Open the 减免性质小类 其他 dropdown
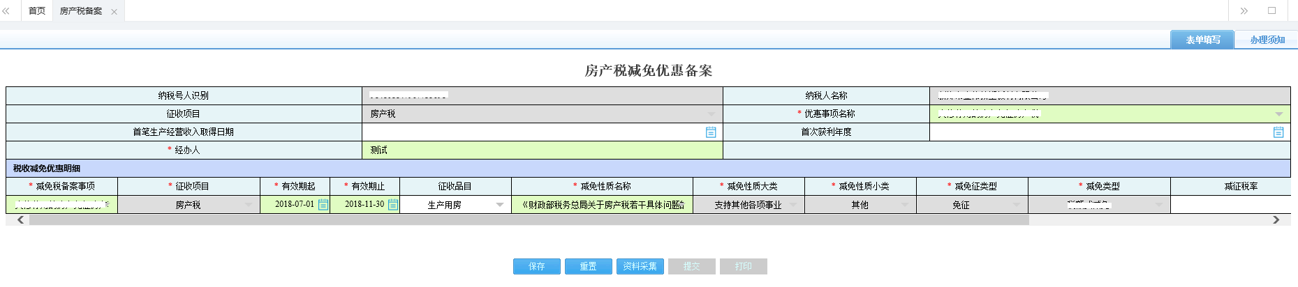The width and height of the screenshot is (1298, 287). click(905, 205)
